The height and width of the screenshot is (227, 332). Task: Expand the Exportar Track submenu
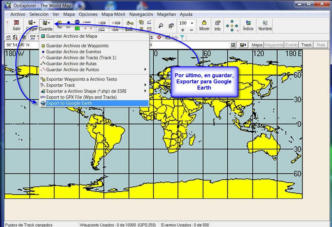click(94, 85)
